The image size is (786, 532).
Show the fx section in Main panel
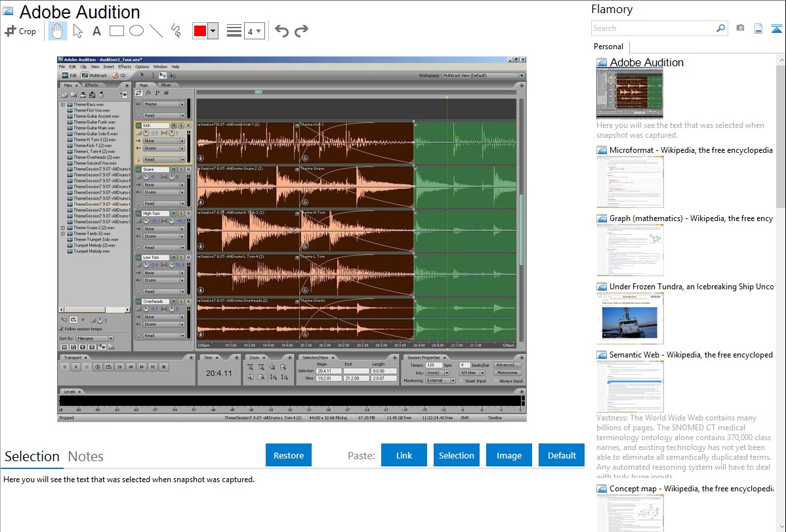[148, 92]
